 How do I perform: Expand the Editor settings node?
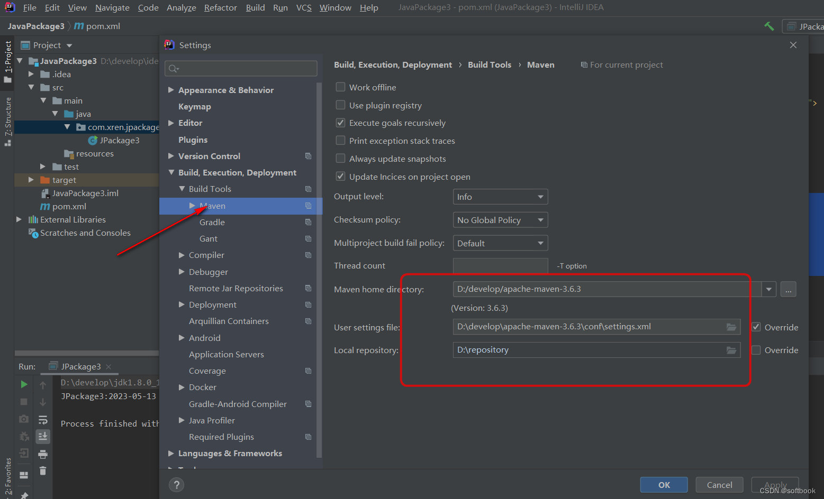pyautogui.click(x=171, y=123)
